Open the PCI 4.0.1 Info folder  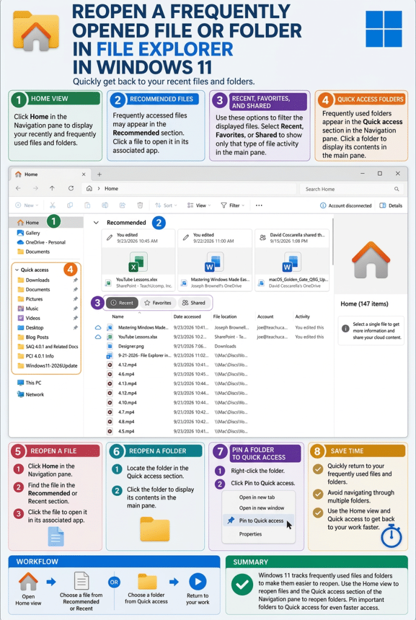pos(36,356)
